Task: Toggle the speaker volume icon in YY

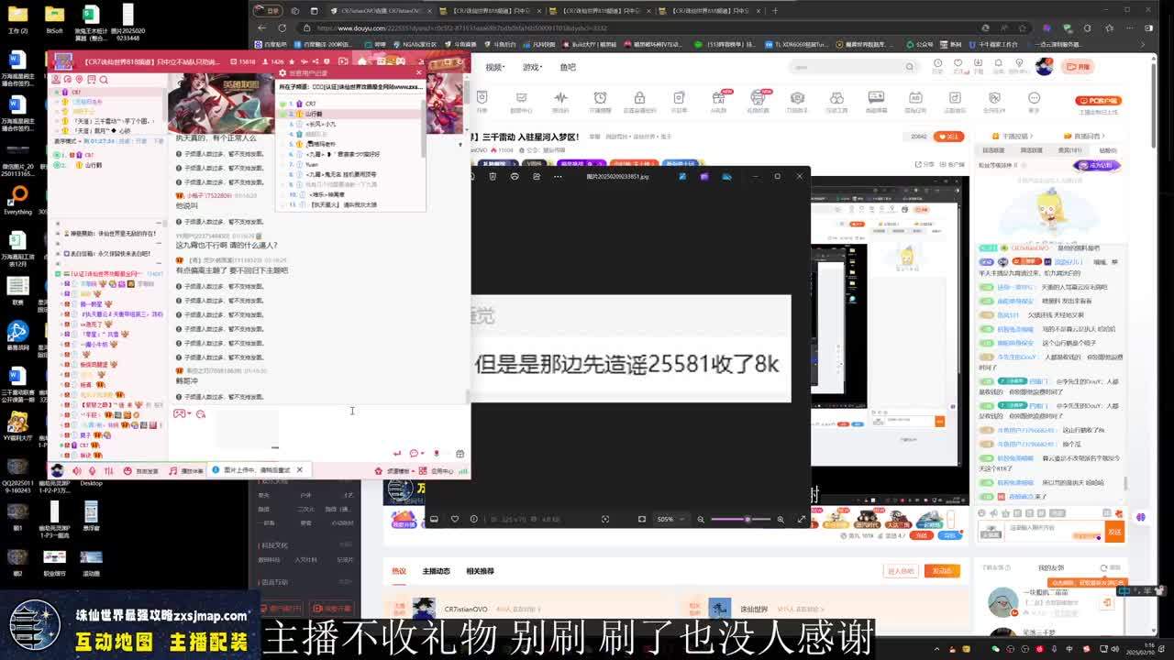Action: (x=77, y=470)
